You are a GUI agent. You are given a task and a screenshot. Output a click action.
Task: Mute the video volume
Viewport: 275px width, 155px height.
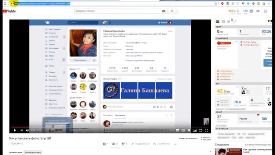point(27,130)
